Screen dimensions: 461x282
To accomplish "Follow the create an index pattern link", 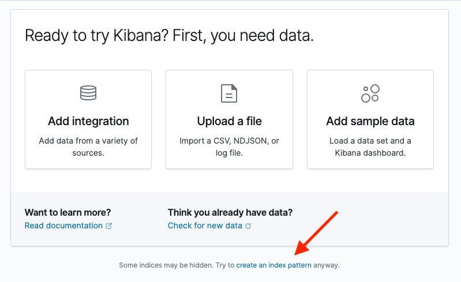I will pos(273,265).
